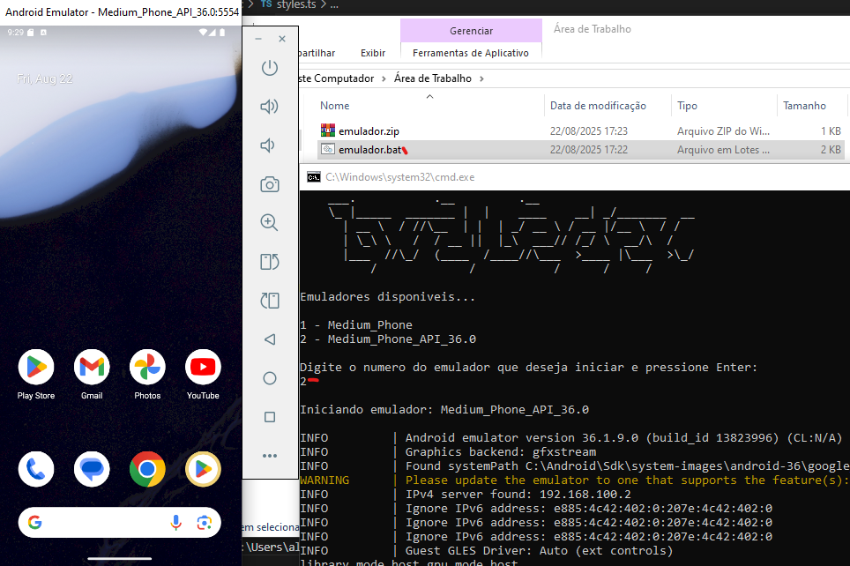The image size is (850, 566).
Task: Rotate the emulator screen left
Action: pos(269,262)
